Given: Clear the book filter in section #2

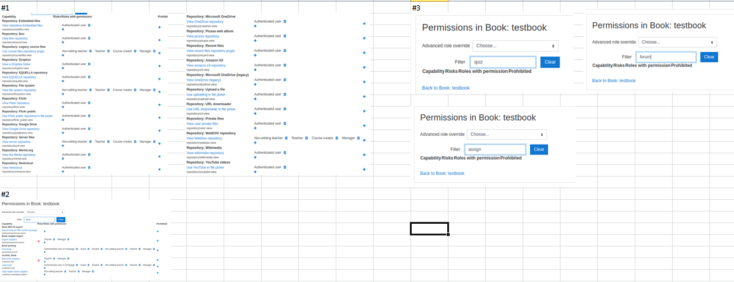Looking at the screenshot, I should pyautogui.click(x=61, y=220).
